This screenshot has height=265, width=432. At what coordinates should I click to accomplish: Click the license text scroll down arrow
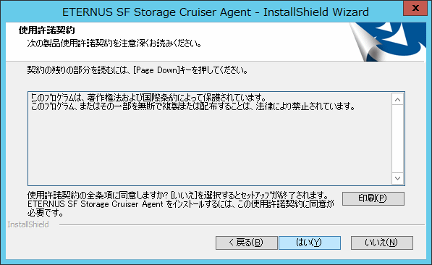pos(397,178)
